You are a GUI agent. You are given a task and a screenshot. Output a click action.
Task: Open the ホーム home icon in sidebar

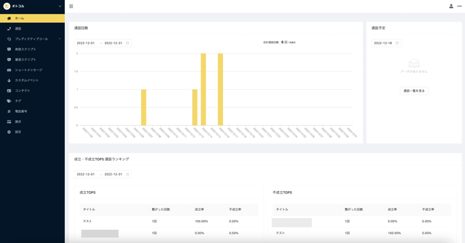click(x=9, y=18)
